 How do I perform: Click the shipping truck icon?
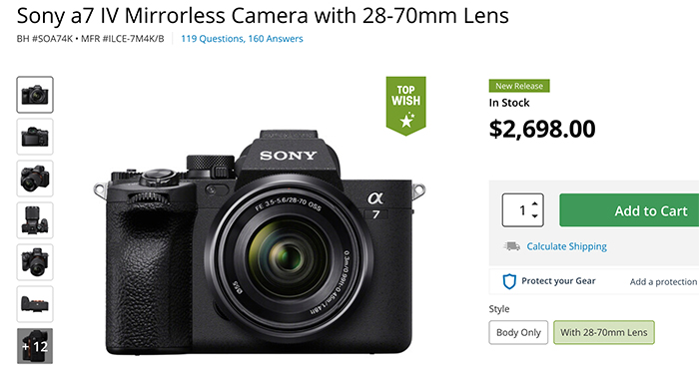[511, 246]
